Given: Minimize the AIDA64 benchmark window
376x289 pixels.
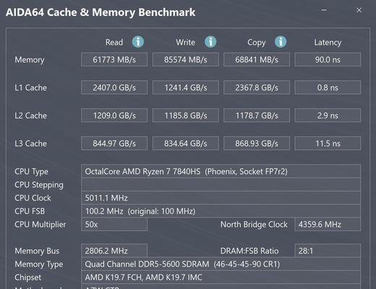Looking at the screenshot, I should [x=324, y=10].
